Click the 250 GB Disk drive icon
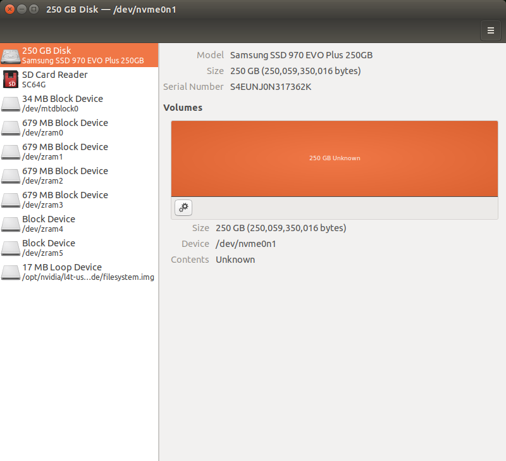This screenshot has width=506, height=461. (x=11, y=56)
